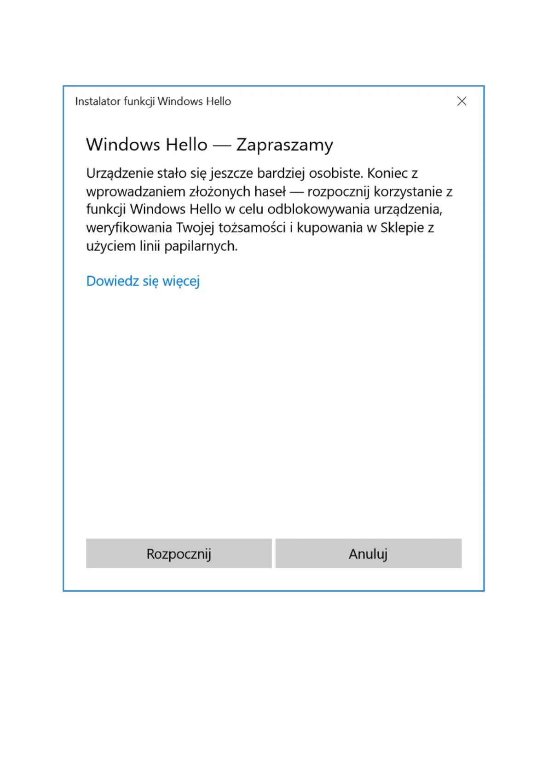548x775 pixels.
Task: Start Windows Hello setup with Rozpocznij
Action: 179,553
